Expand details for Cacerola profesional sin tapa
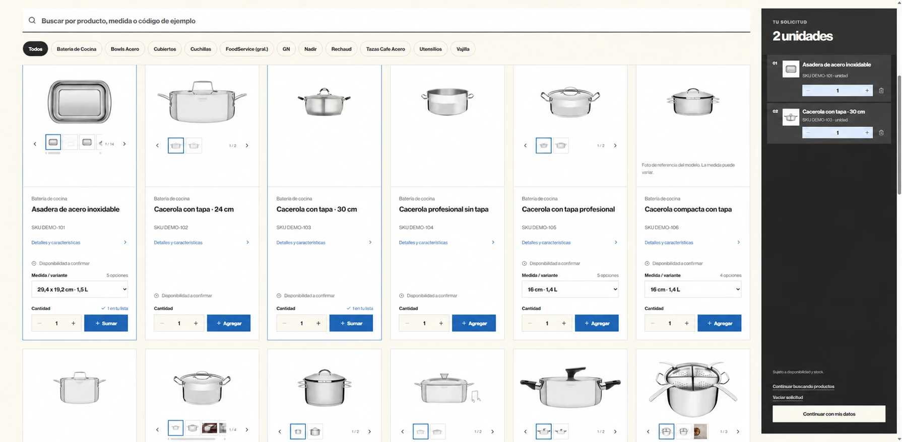The height and width of the screenshot is (442, 902). 447,243
